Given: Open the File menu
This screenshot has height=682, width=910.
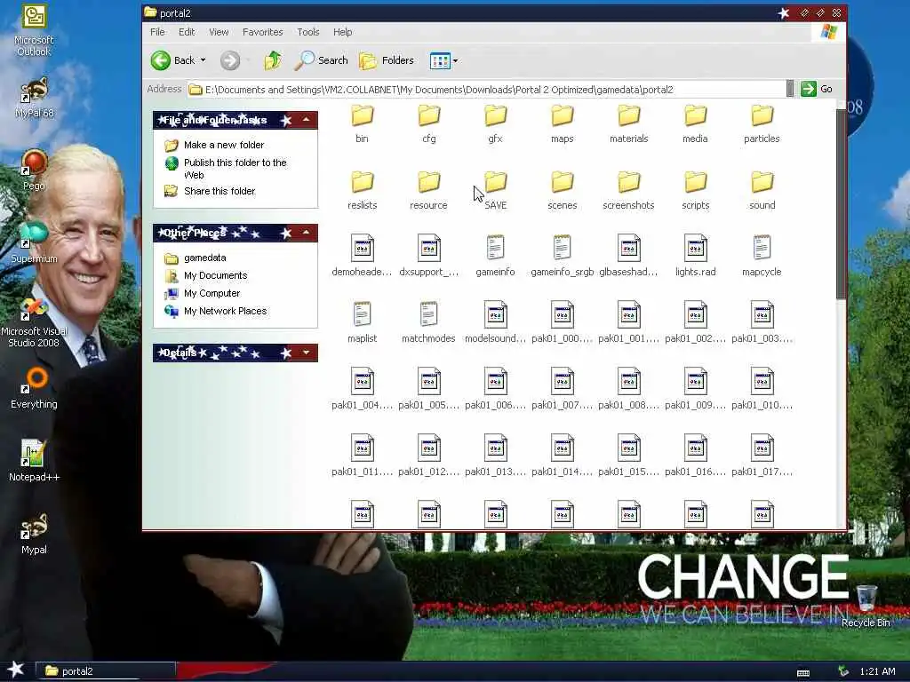Looking at the screenshot, I should pos(157,32).
